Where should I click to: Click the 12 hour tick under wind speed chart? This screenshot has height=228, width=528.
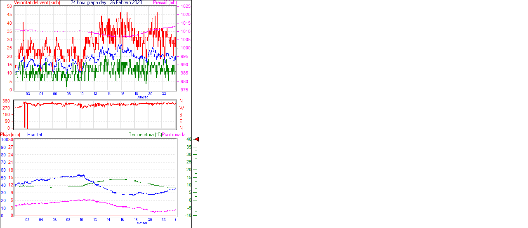click(x=96, y=93)
